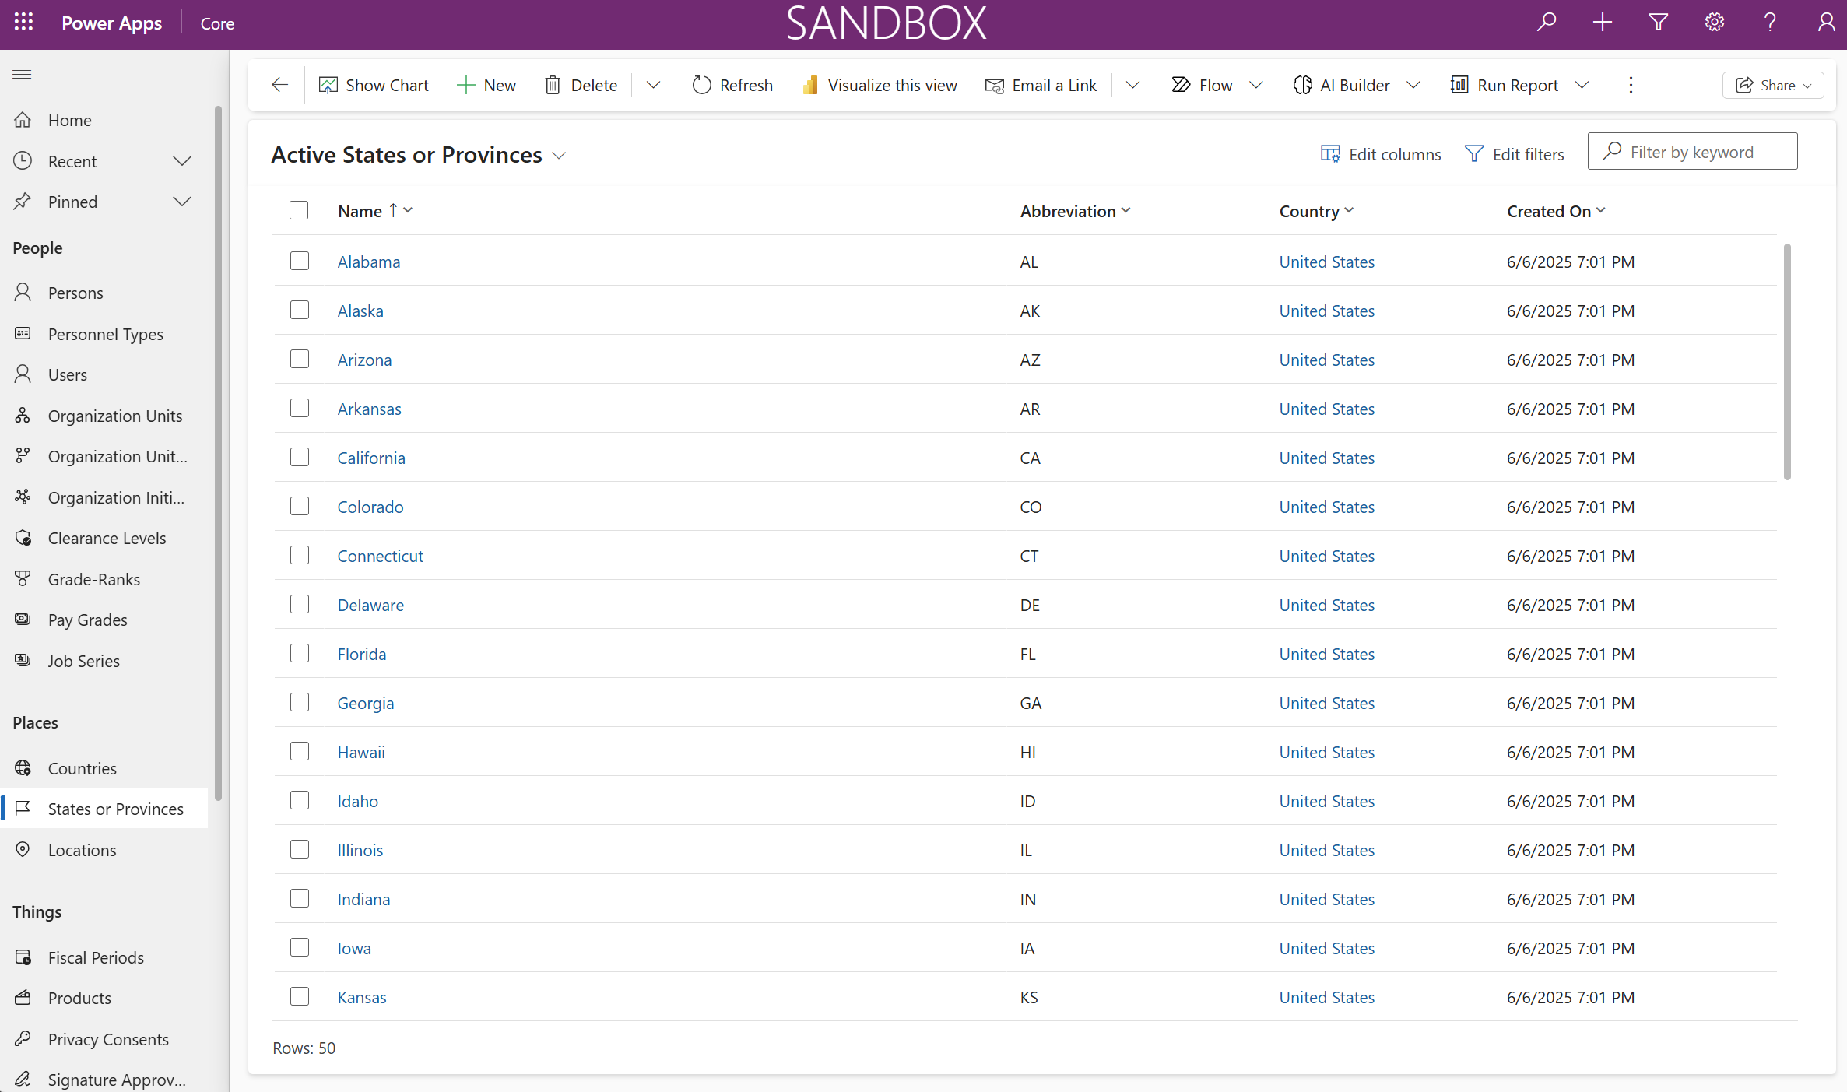Viewport: 1847px width, 1092px height.
Task: Select the Florida row checkbox
Action: pos(300,653)
